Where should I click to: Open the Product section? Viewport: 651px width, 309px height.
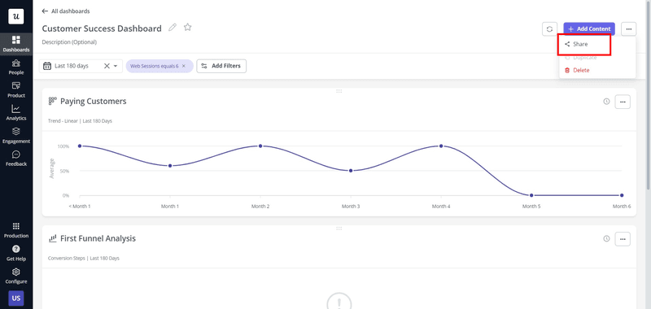15,89
